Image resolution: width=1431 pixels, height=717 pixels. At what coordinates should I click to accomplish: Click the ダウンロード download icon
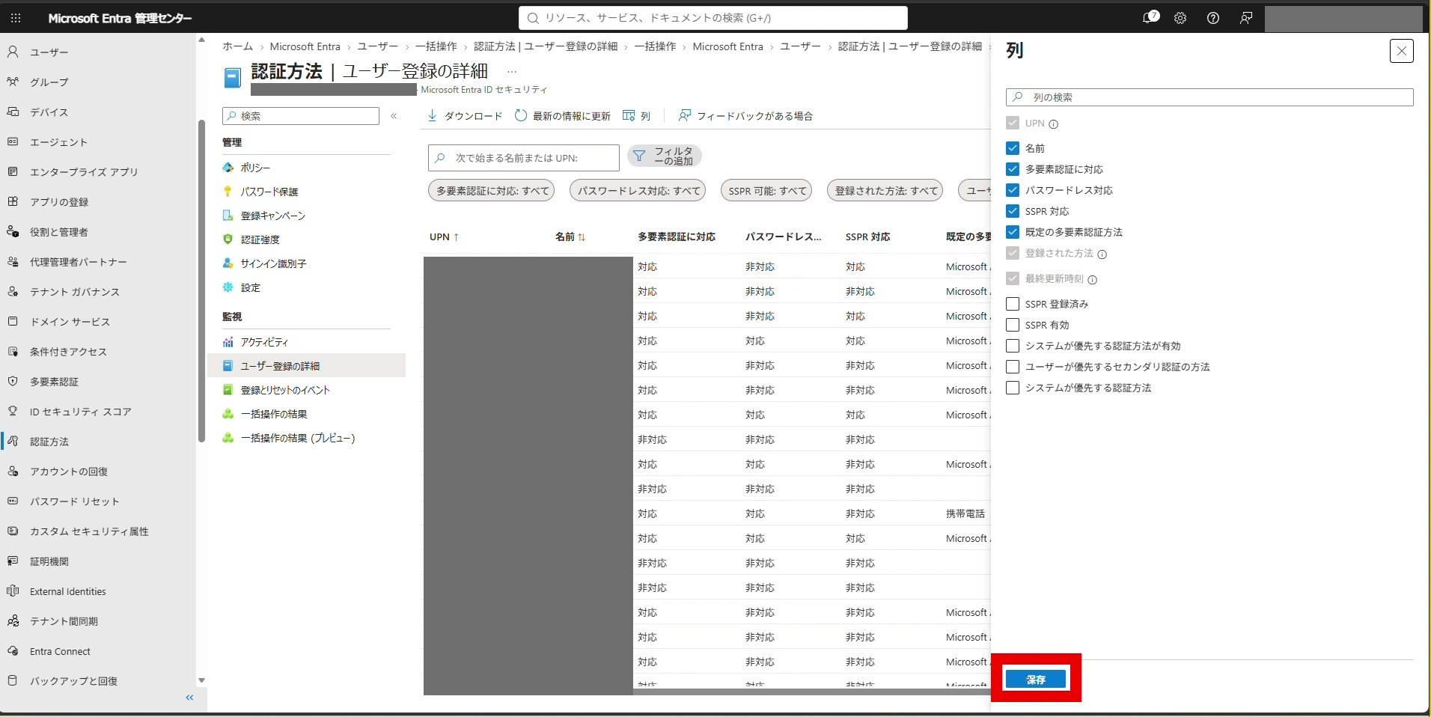pyautogui.click(x=432, y=115)
